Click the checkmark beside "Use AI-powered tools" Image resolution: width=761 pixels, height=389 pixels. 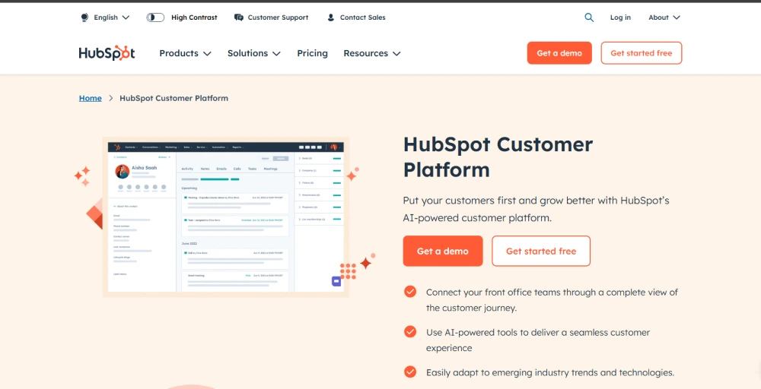tap(410, 332)
